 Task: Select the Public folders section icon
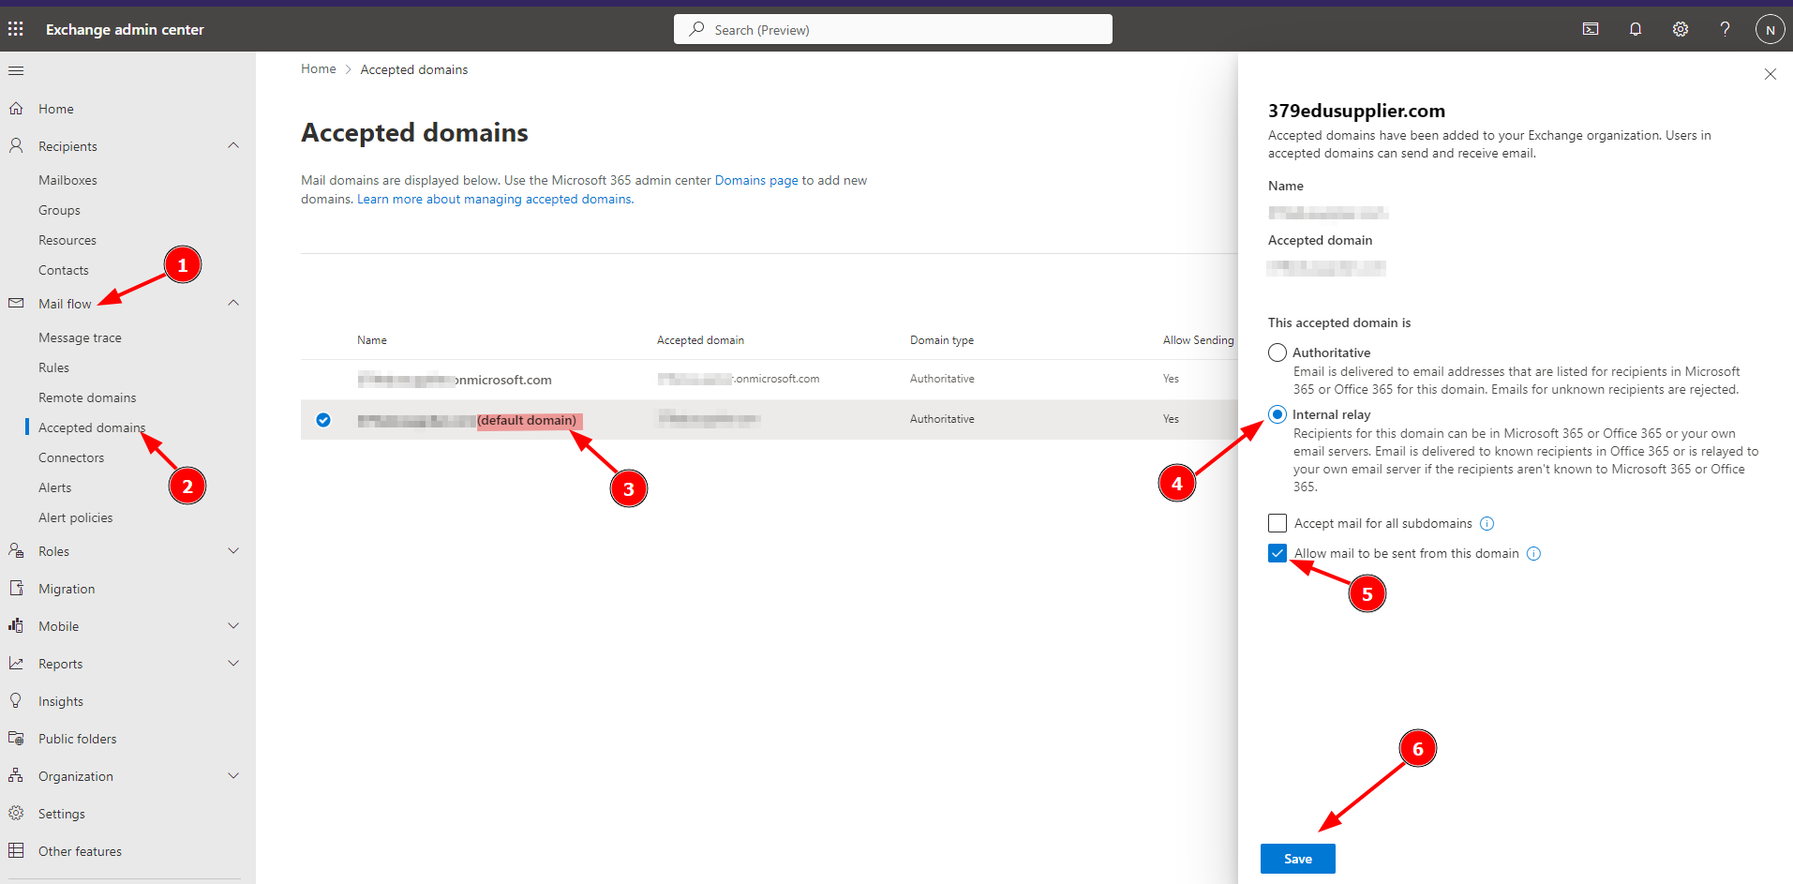click(x=16, y=738)
